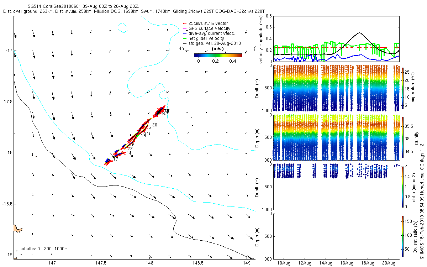The width and height of the screenshot is (427, 267).
Task: Click the 'velocity magnitude (m/s)' axis label
Action: pos(261,39)
